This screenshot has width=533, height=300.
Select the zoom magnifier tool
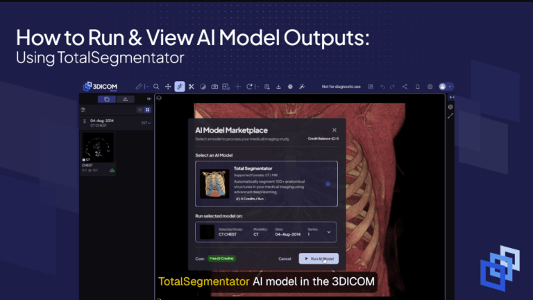point(156,87)
